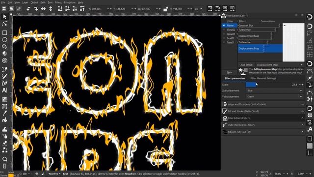This screenshot has width=314, height=177.
Task: Toggle the Flame filter checkbox
Action: 224,26
